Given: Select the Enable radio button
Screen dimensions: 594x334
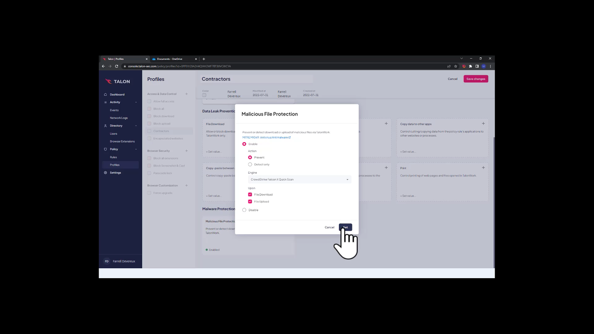Looking at the screenshot, I should (244, 144).
